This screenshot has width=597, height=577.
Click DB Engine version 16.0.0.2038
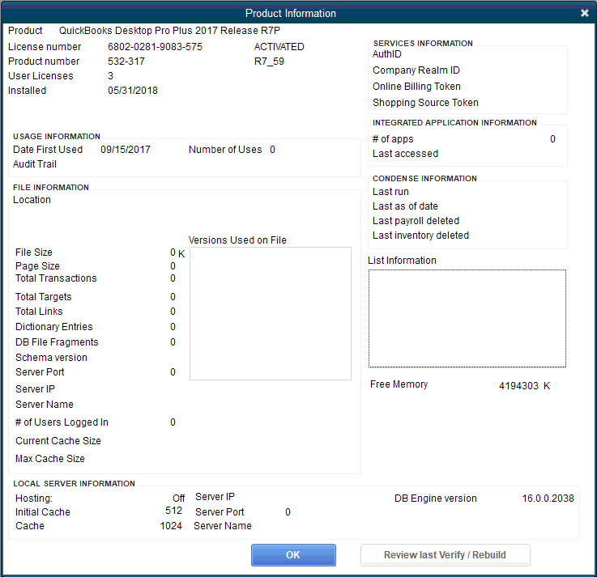pos(548,499)
